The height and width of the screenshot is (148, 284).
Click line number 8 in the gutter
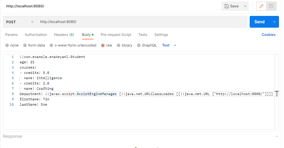click(13, 94)
